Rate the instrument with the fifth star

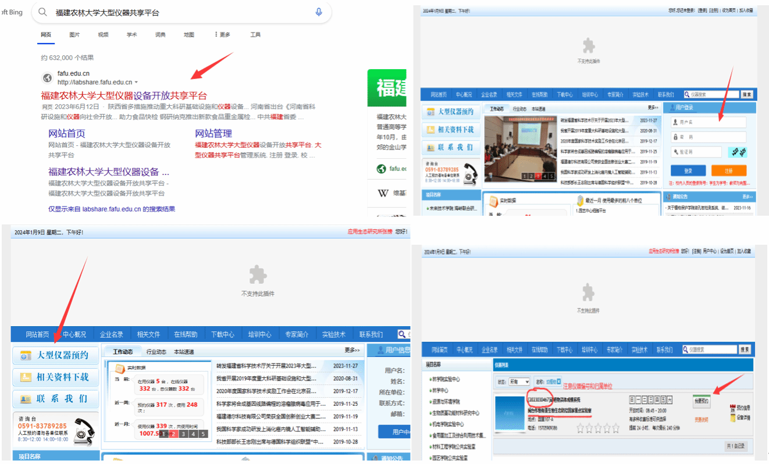tap(615, 429)
